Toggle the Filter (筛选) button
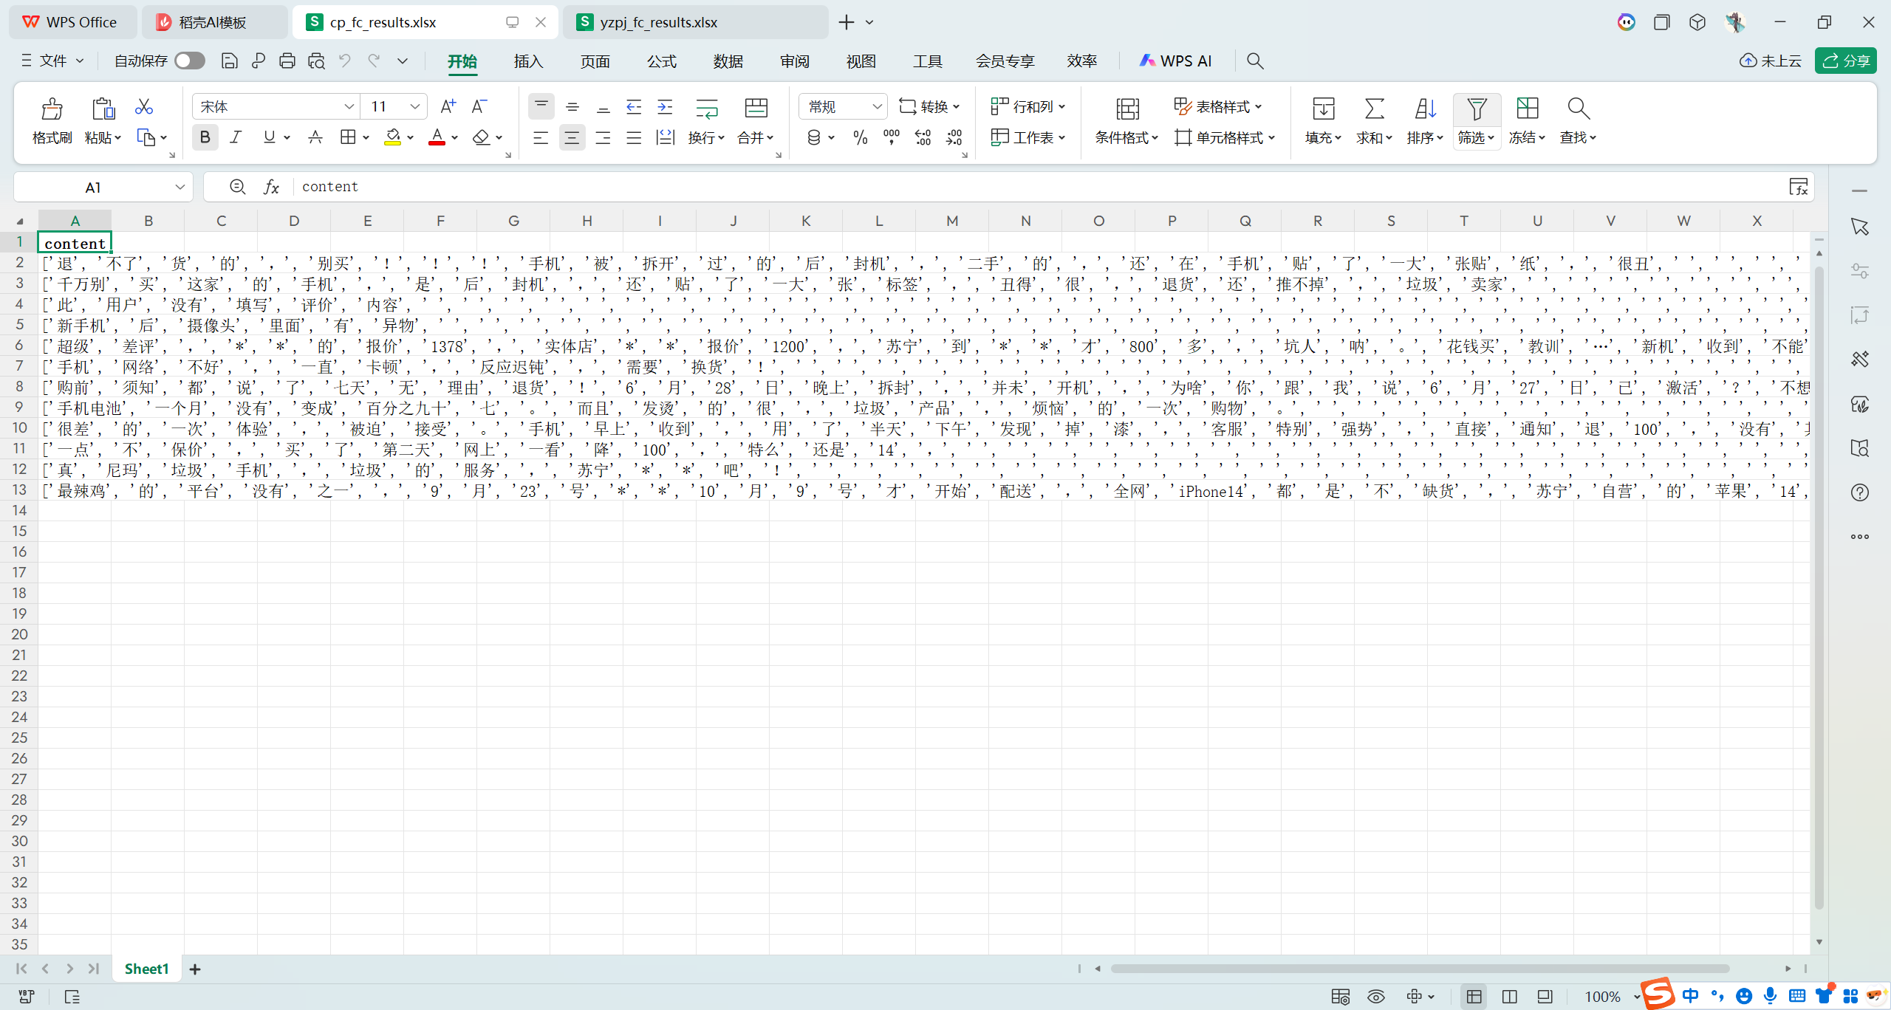Image resolution: width=1891 pixels, height=1010 pixels. coord(1477,122)
